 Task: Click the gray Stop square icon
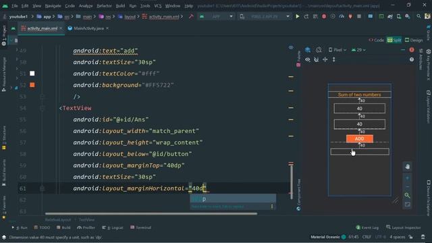coord(359,16)
